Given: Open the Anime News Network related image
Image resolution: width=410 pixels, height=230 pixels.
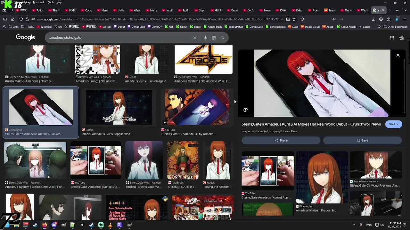Looking at the screenshot, I should coord(376,165).
